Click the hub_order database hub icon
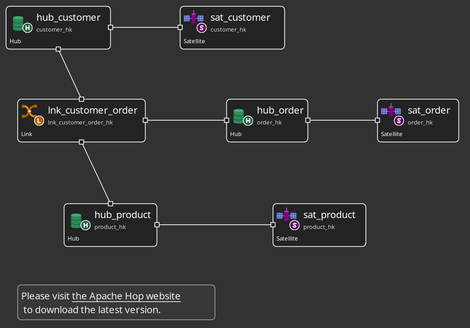This screenshot has height=328, width=470. click(243, 117)
